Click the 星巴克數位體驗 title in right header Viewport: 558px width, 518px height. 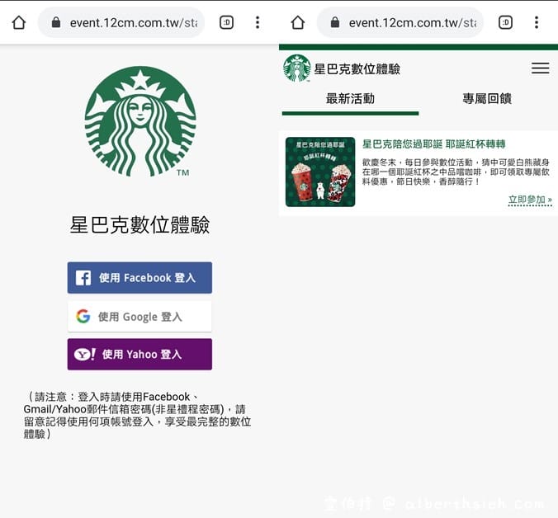coord(357,69)
